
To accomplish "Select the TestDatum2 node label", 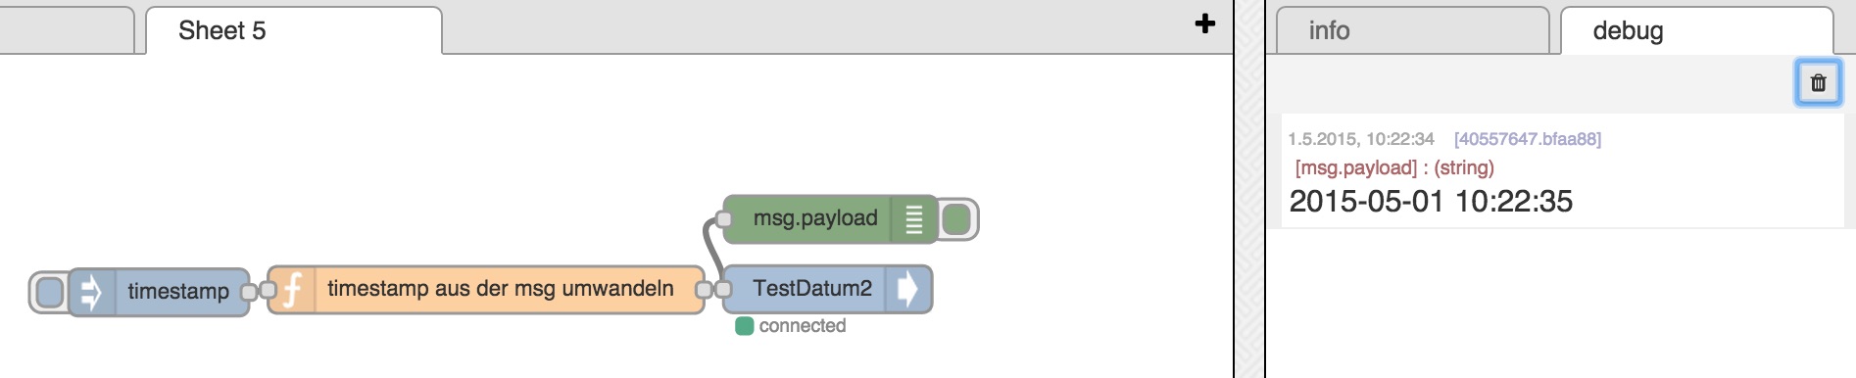I will (811, 289).
